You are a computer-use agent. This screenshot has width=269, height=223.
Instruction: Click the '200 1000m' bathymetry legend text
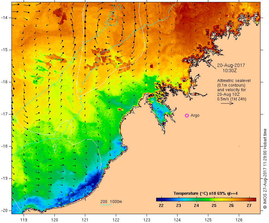[x=111, y=202]
